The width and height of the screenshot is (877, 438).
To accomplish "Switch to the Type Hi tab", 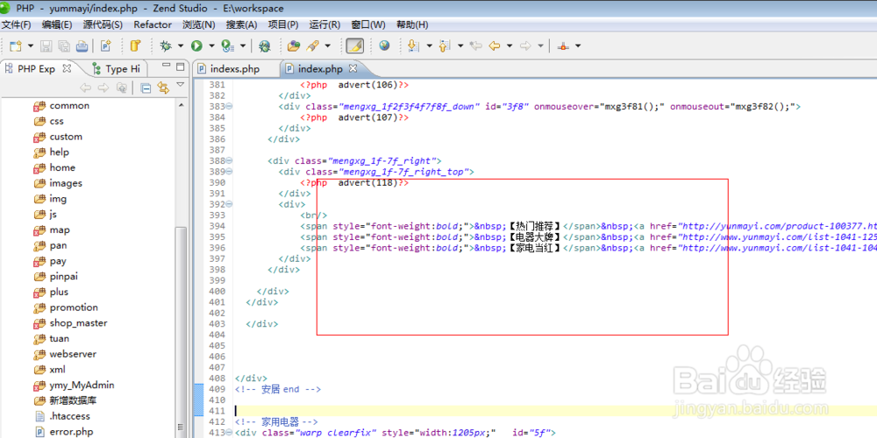I will pos(117,69).
